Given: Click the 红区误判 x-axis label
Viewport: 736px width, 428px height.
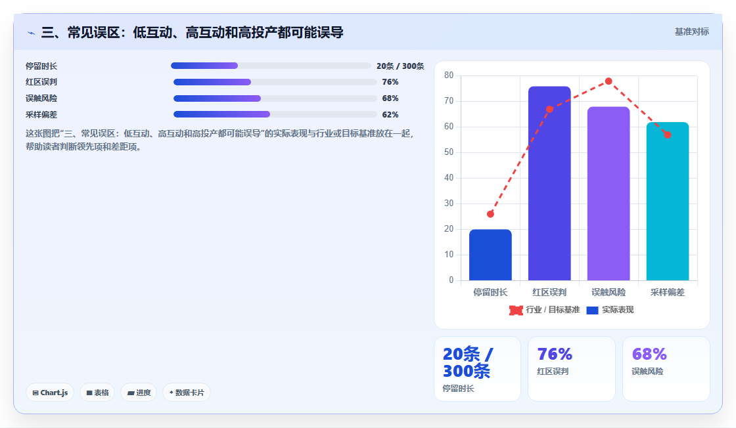Looking at the screenshot, I should click(549, 293).
